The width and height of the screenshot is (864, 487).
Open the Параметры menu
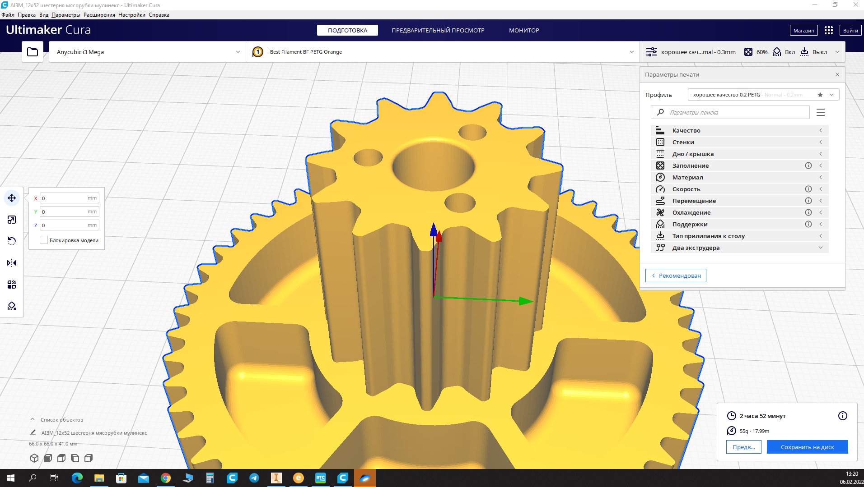point(66,15)
